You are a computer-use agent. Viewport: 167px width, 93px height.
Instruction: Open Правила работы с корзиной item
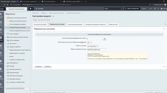17,53
